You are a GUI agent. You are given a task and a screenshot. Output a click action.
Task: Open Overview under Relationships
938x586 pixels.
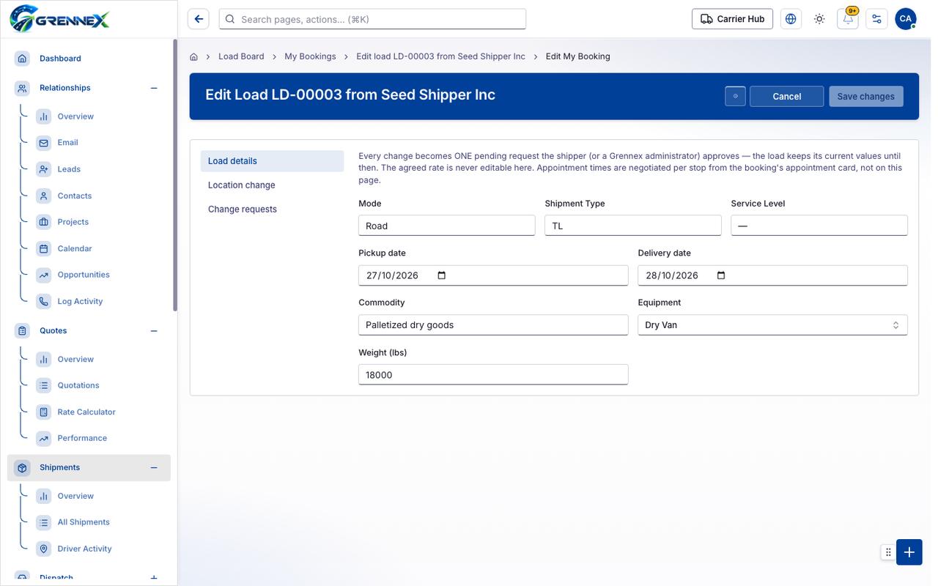(75, 116)
